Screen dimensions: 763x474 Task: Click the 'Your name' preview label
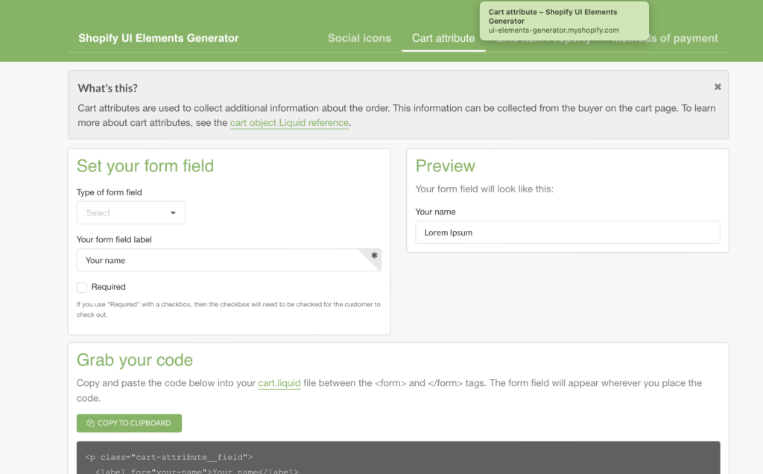click(x=435, y=212)
